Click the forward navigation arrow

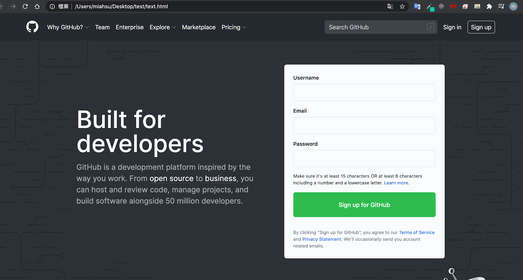coord(13,6)
